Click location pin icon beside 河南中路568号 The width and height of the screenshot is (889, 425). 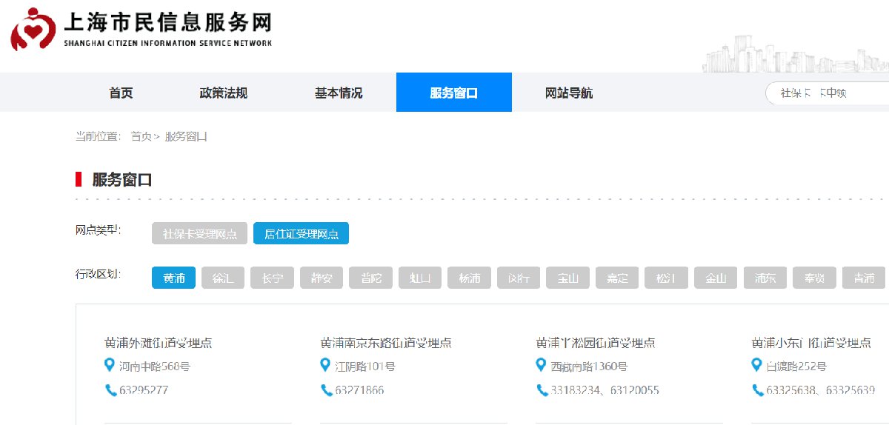coord(110,365)
